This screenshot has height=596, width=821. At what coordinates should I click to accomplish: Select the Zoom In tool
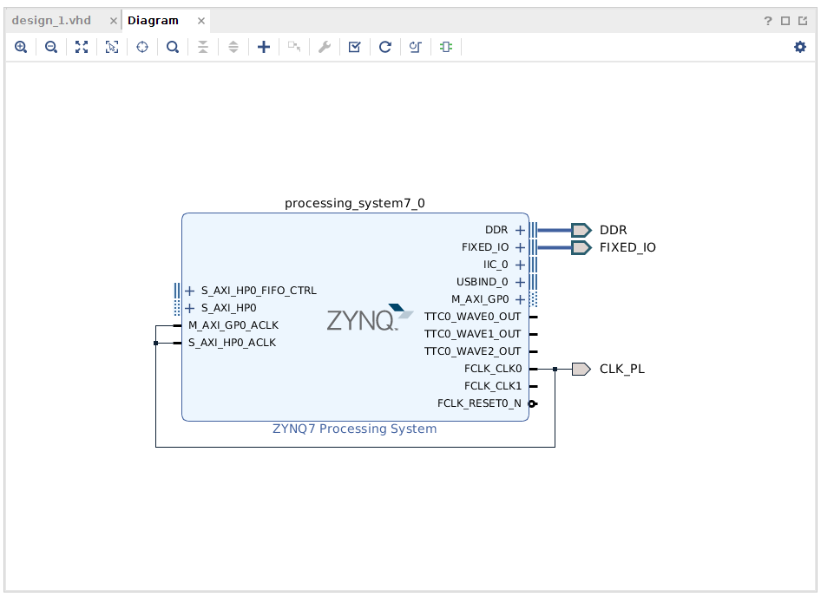pyautogui.click(x=21, y=47)
